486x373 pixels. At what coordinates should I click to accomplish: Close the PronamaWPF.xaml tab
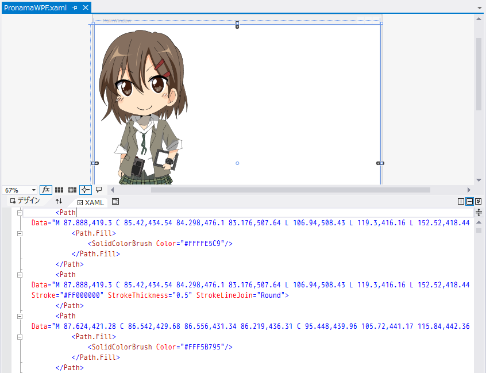85,7
